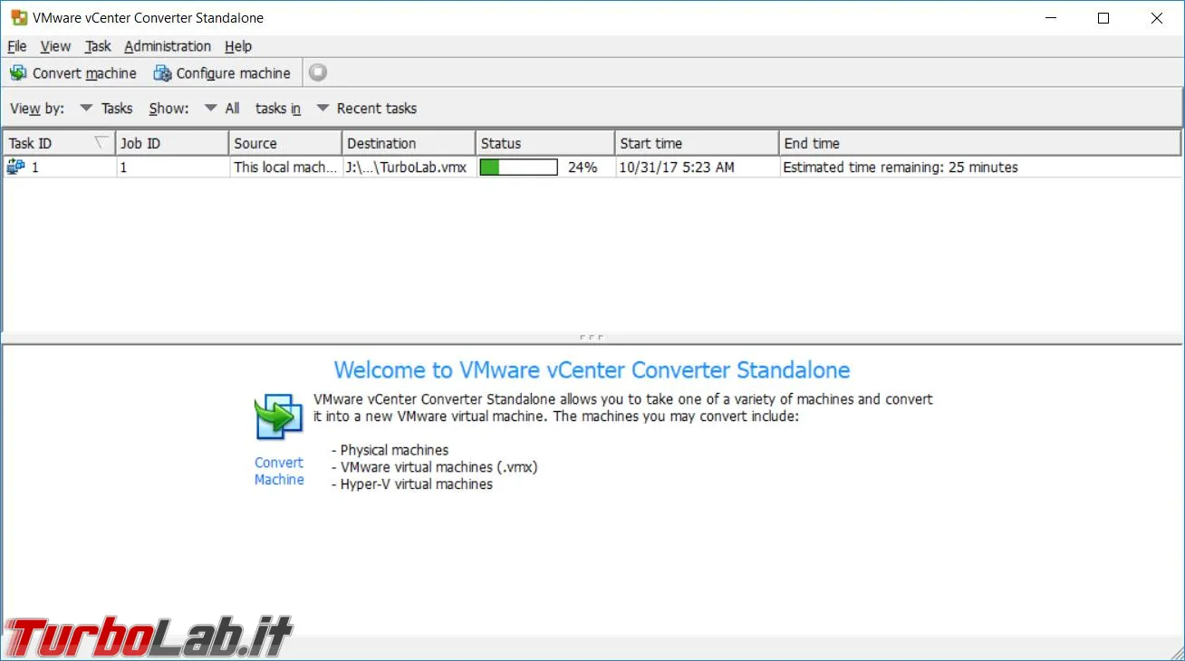Screen dimensions: 1185x661
Task: Click the large Convert Machine welcome icon
Action: click(279, 418)
